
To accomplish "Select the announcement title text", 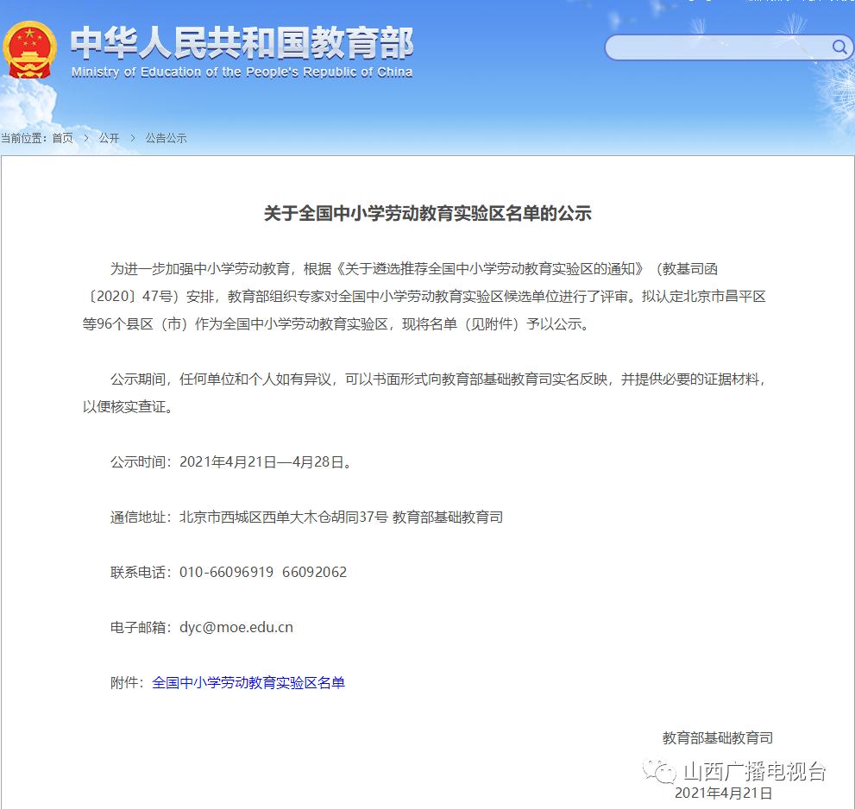I will click(427, 214).
